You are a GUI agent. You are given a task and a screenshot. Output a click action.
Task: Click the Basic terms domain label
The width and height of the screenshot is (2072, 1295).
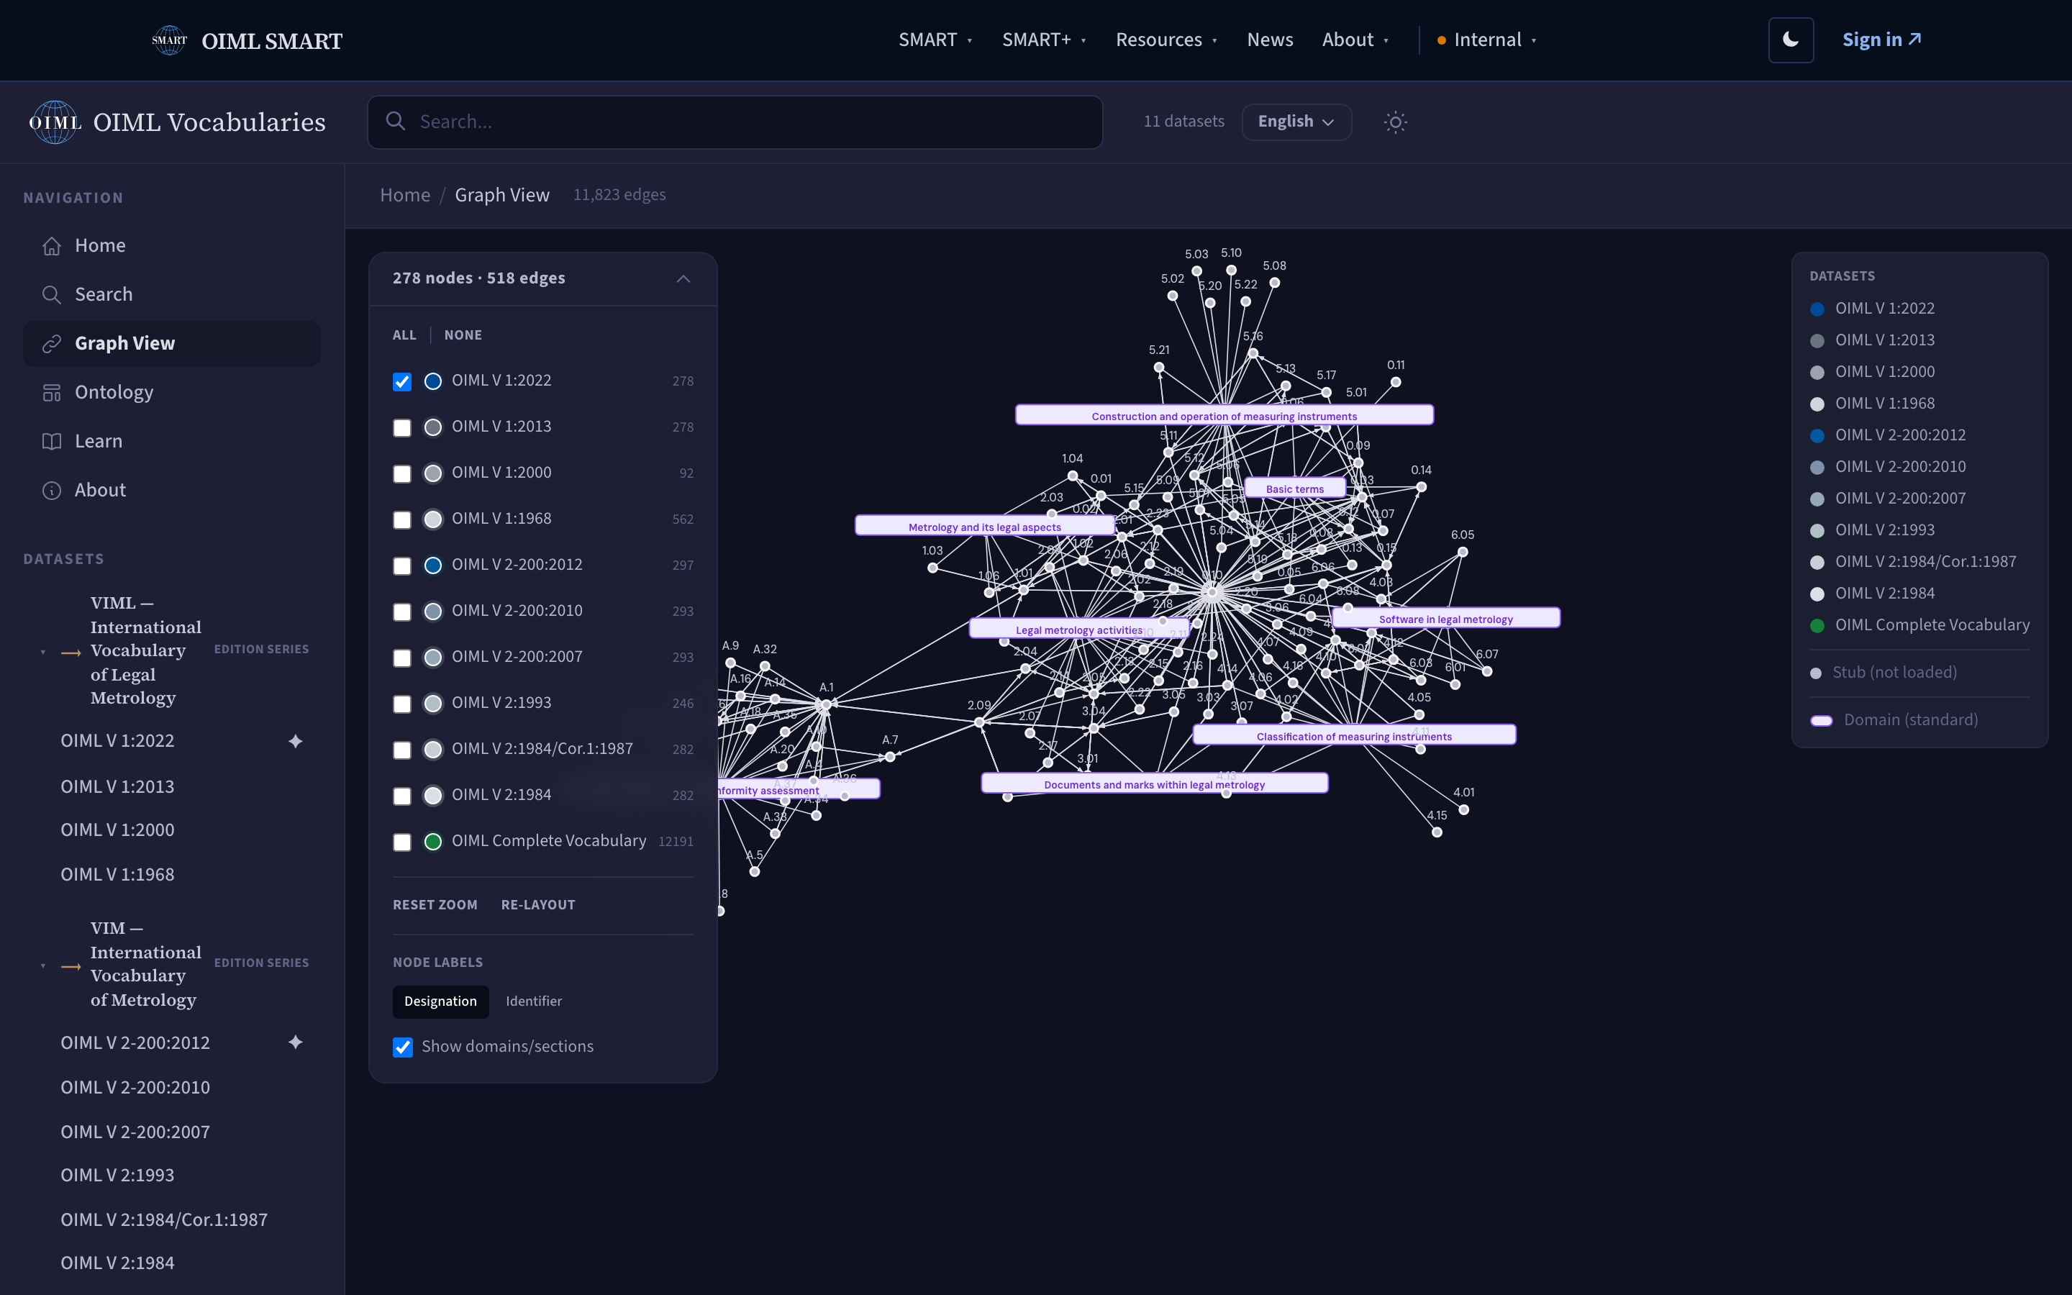tap(1294, 489)
